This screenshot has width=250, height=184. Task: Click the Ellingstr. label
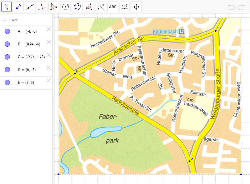pos(198,93)
